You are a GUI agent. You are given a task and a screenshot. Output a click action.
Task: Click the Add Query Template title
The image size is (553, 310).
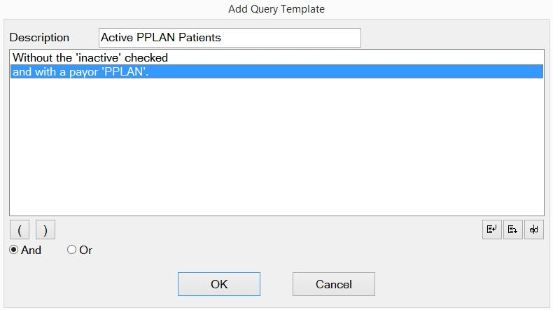pos(276,9)
